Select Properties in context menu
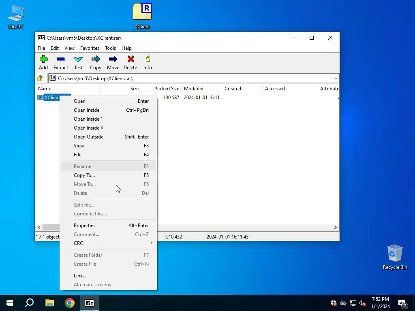Viewport: 415px width, 311px height. pyautogui.click(x=108, y=225)
